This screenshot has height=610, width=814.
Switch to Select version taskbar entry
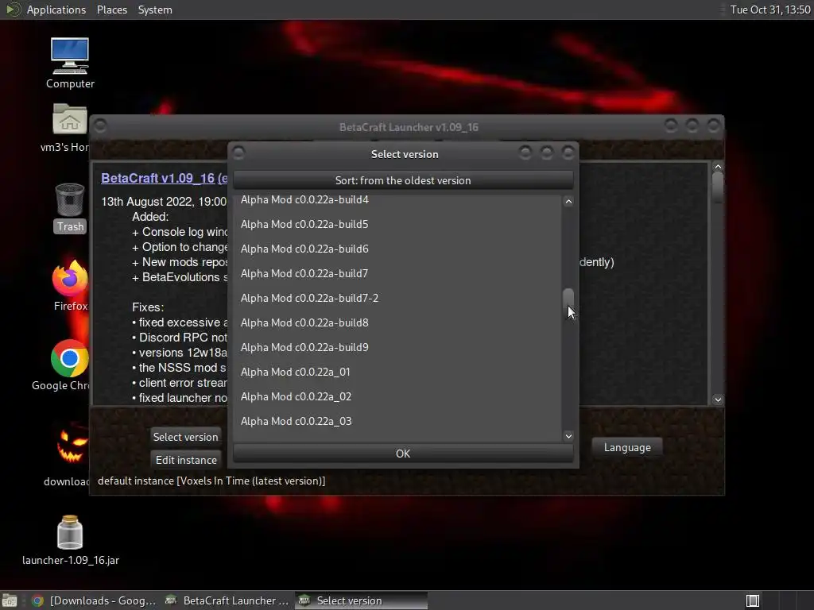pyautogui.click(x=362, y=600)
